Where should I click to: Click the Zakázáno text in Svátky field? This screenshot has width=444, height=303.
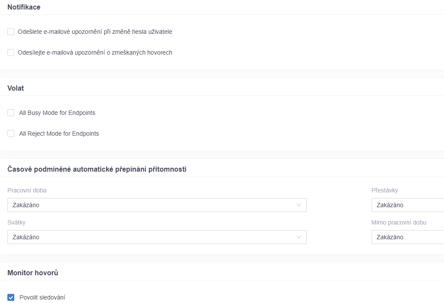(x=26, y=237)
